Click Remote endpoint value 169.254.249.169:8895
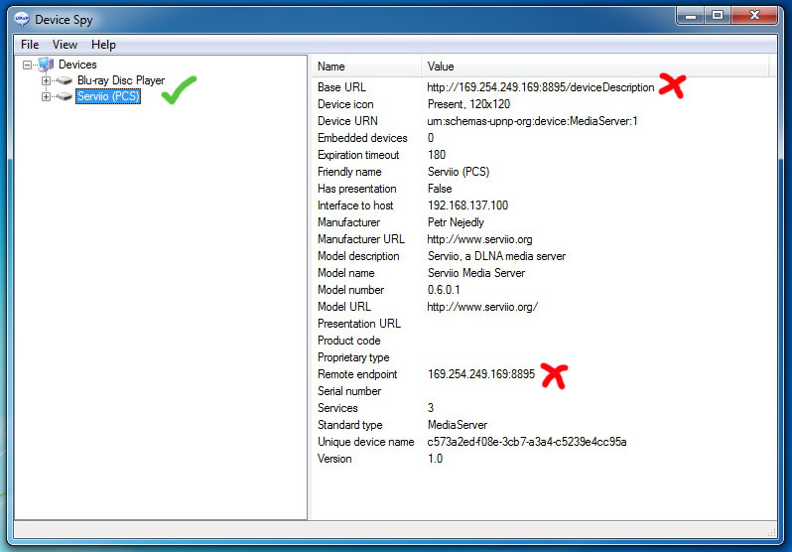 point(480,374)
